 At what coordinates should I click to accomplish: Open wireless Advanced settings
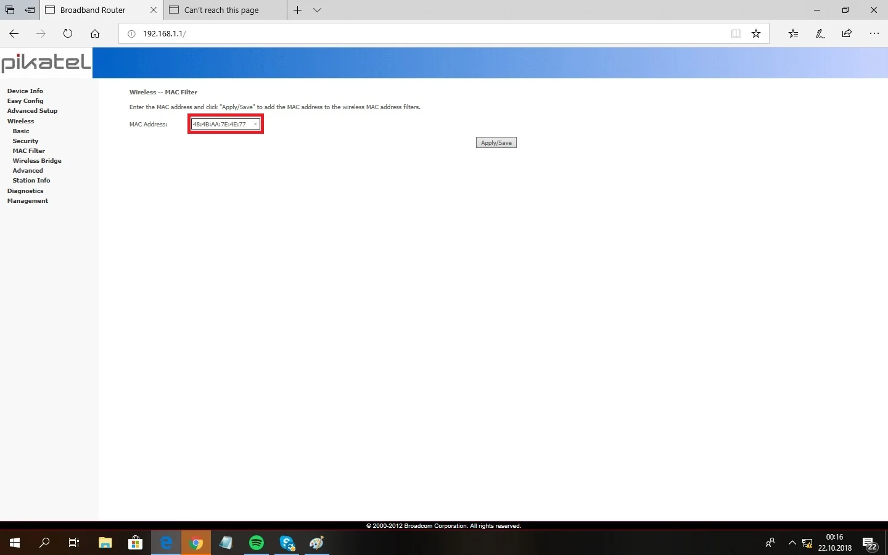(28, 170)
